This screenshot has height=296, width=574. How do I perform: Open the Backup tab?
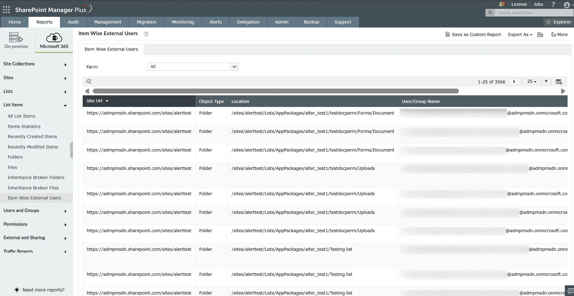312,22
